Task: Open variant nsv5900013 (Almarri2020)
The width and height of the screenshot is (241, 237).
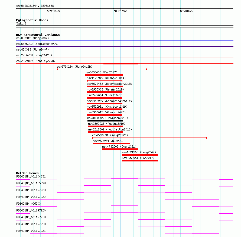Action: (106, 112)
